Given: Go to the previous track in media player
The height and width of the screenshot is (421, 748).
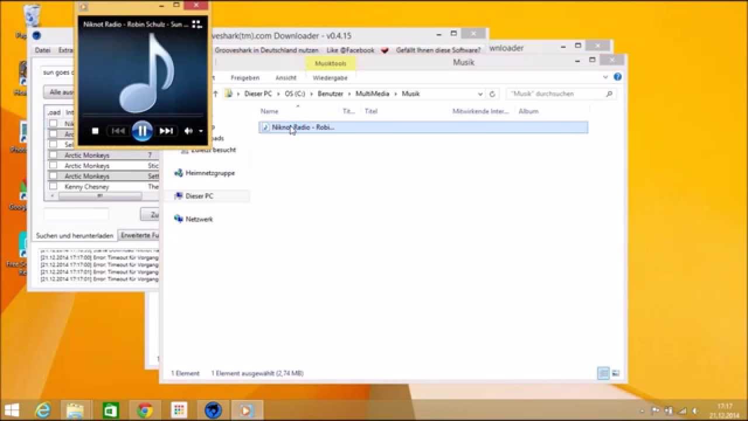Looking at the screenshot, I should click(118, 131).
